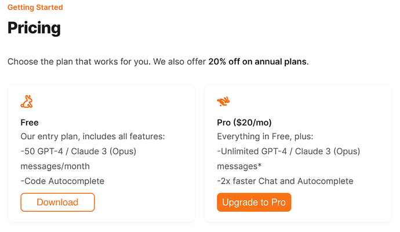Screen dimensions: 400x232
Task: Click the 50 GPT-4 / Claude 3 (Opus) line
Action: [x=78, y=151]
